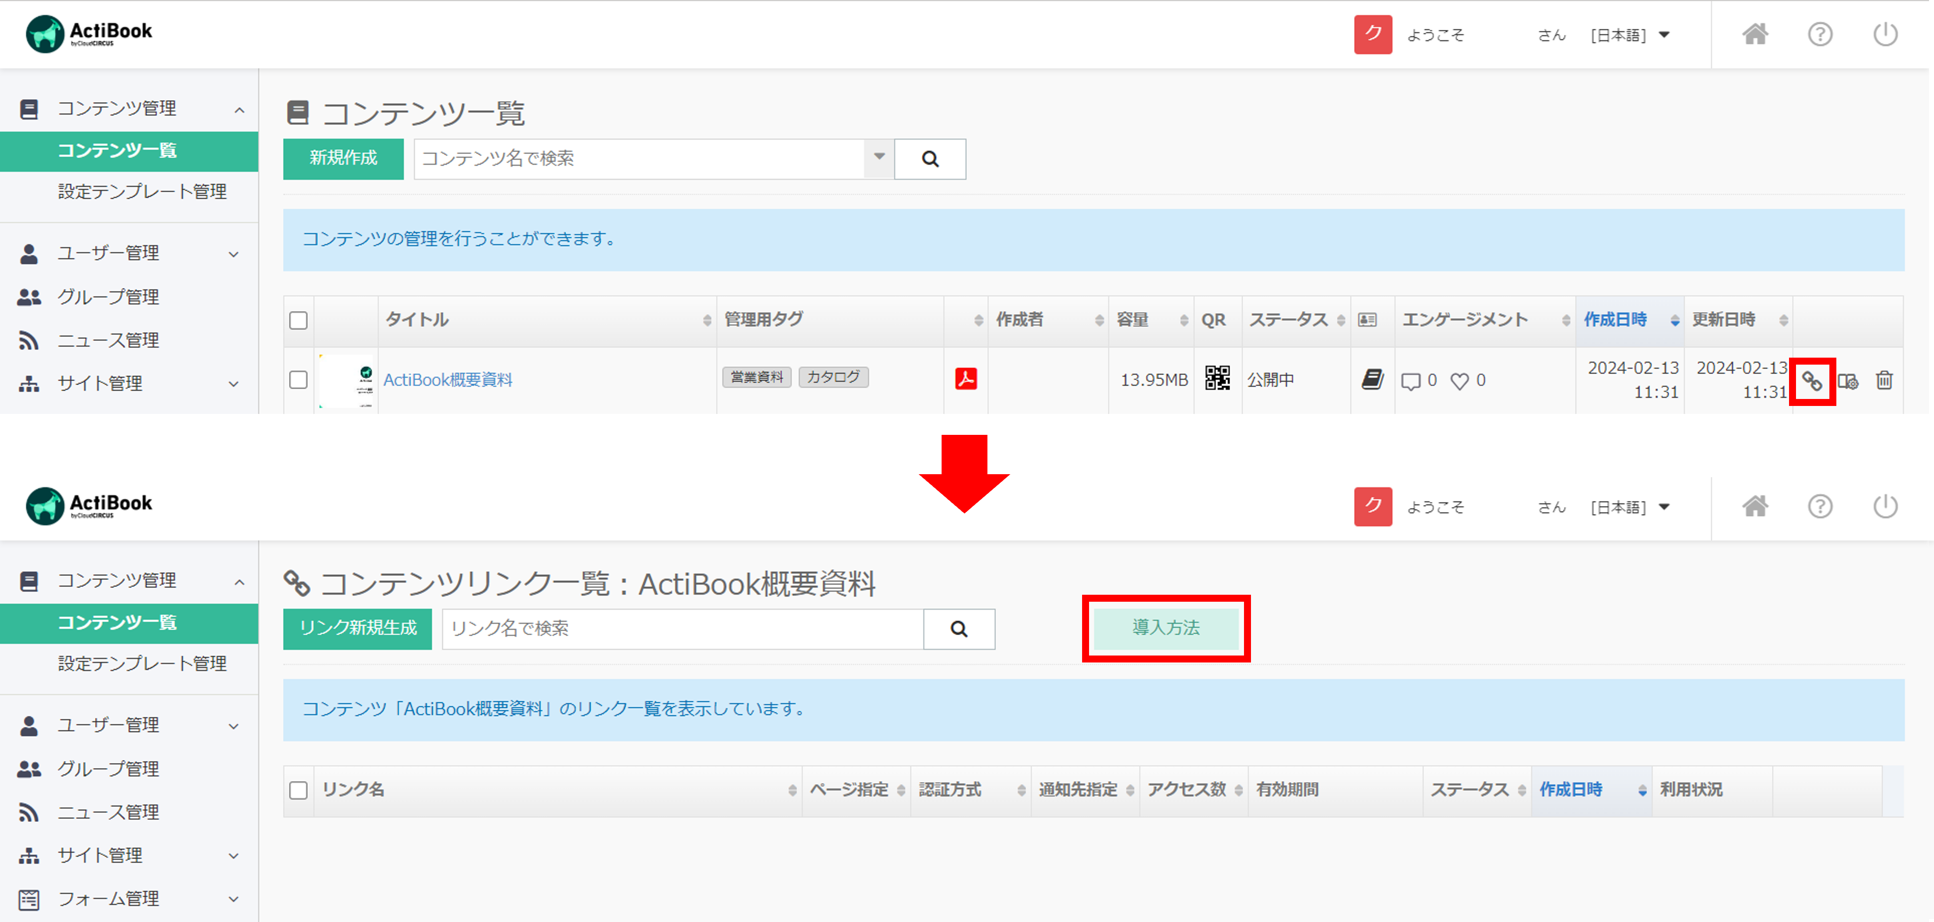Click the リンク新規生成 button

357,629
